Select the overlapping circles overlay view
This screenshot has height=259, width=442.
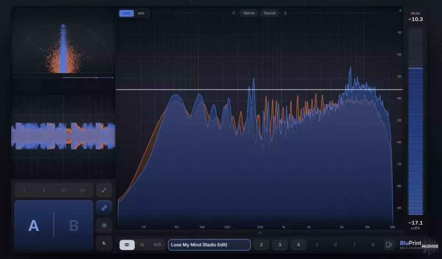pos(127,245)
